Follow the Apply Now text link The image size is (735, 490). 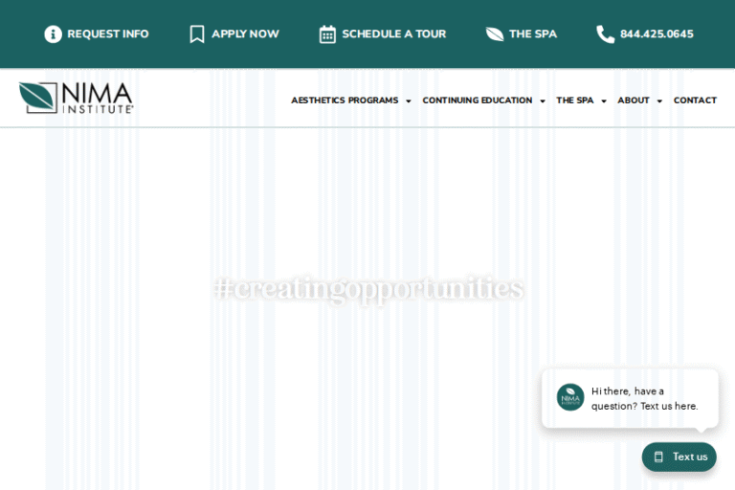click(x=245, y=34)
